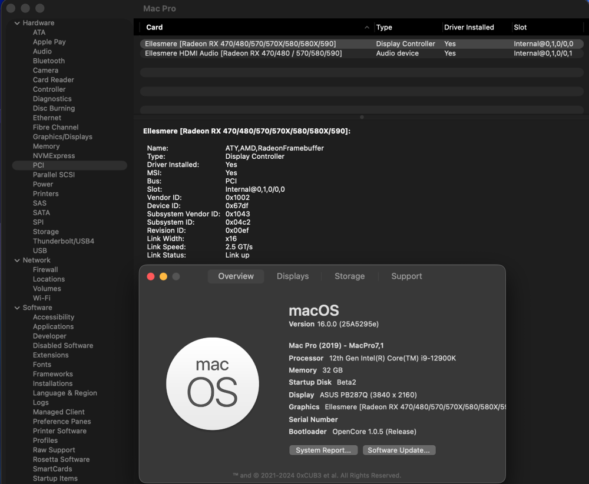
Task: Collapse the Hardware section chevron
Action: tap(17, 24)
